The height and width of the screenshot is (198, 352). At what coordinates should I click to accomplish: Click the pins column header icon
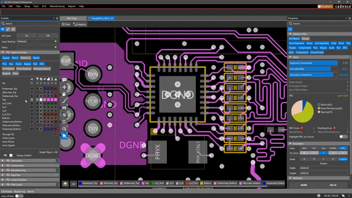point(37,79)
